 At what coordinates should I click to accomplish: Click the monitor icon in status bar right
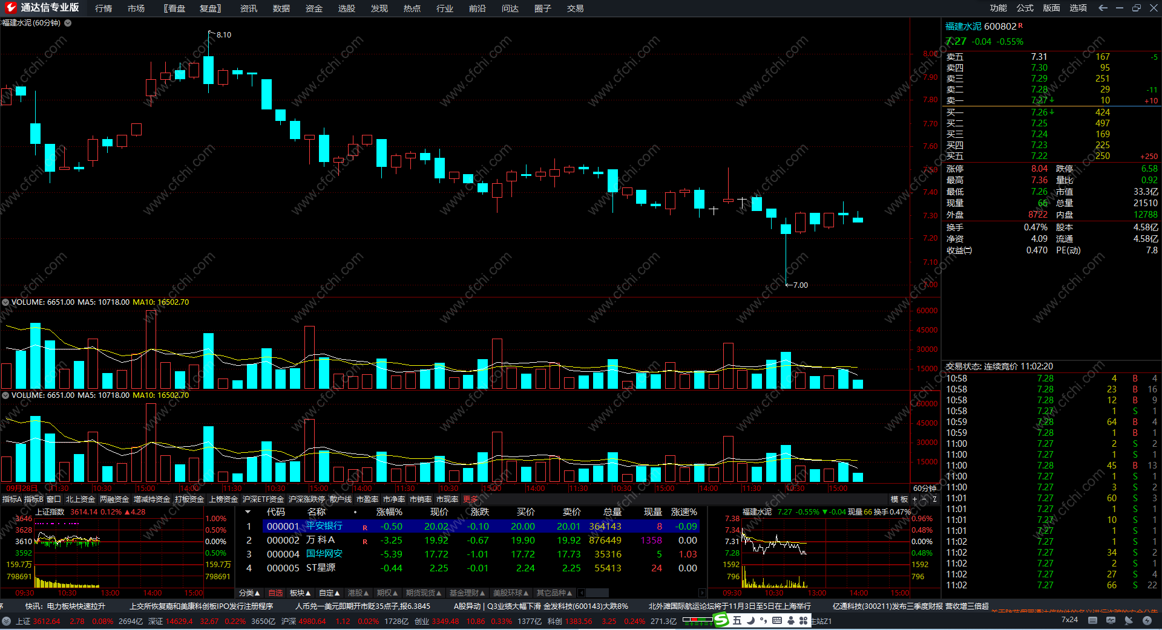click(1111, 620)
